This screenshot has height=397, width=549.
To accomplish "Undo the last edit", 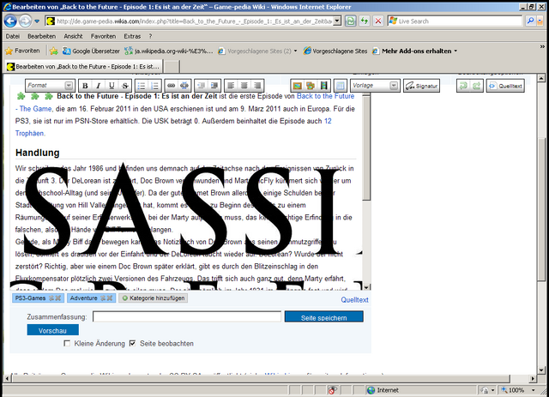I will pyautogui.click(x=463, y=86).
